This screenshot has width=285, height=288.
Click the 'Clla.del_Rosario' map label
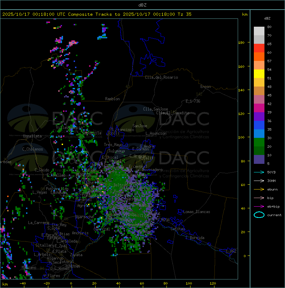pos(161,77)
